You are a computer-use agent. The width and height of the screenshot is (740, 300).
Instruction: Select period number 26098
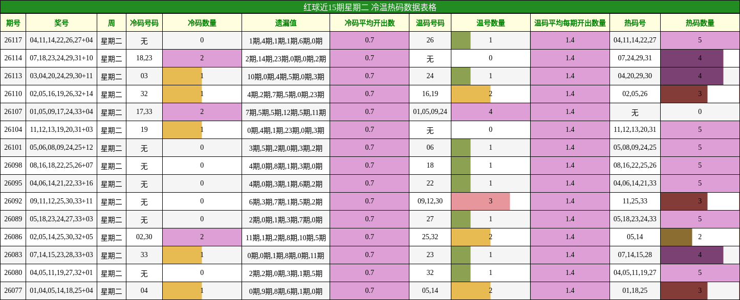click(x=13, y=166)
